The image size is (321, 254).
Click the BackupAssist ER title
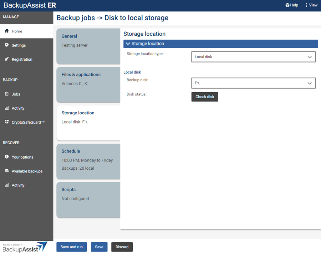[30, 5]
